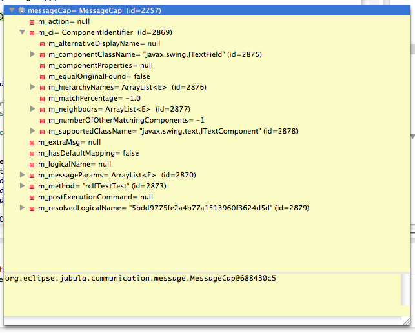Collapse the messageCap root node
The width and height of the screenshot is (415, 333).
[x=12, y=10]
